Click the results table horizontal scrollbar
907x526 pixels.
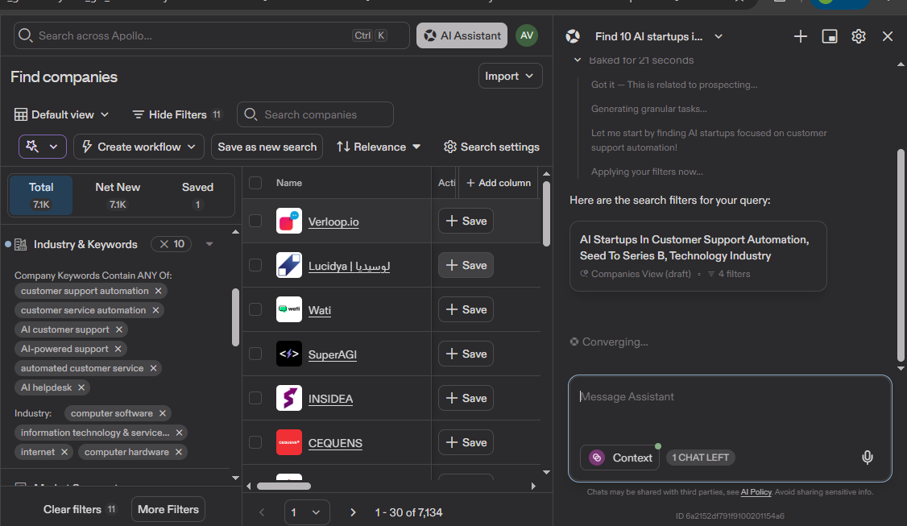tap(284, 486)
